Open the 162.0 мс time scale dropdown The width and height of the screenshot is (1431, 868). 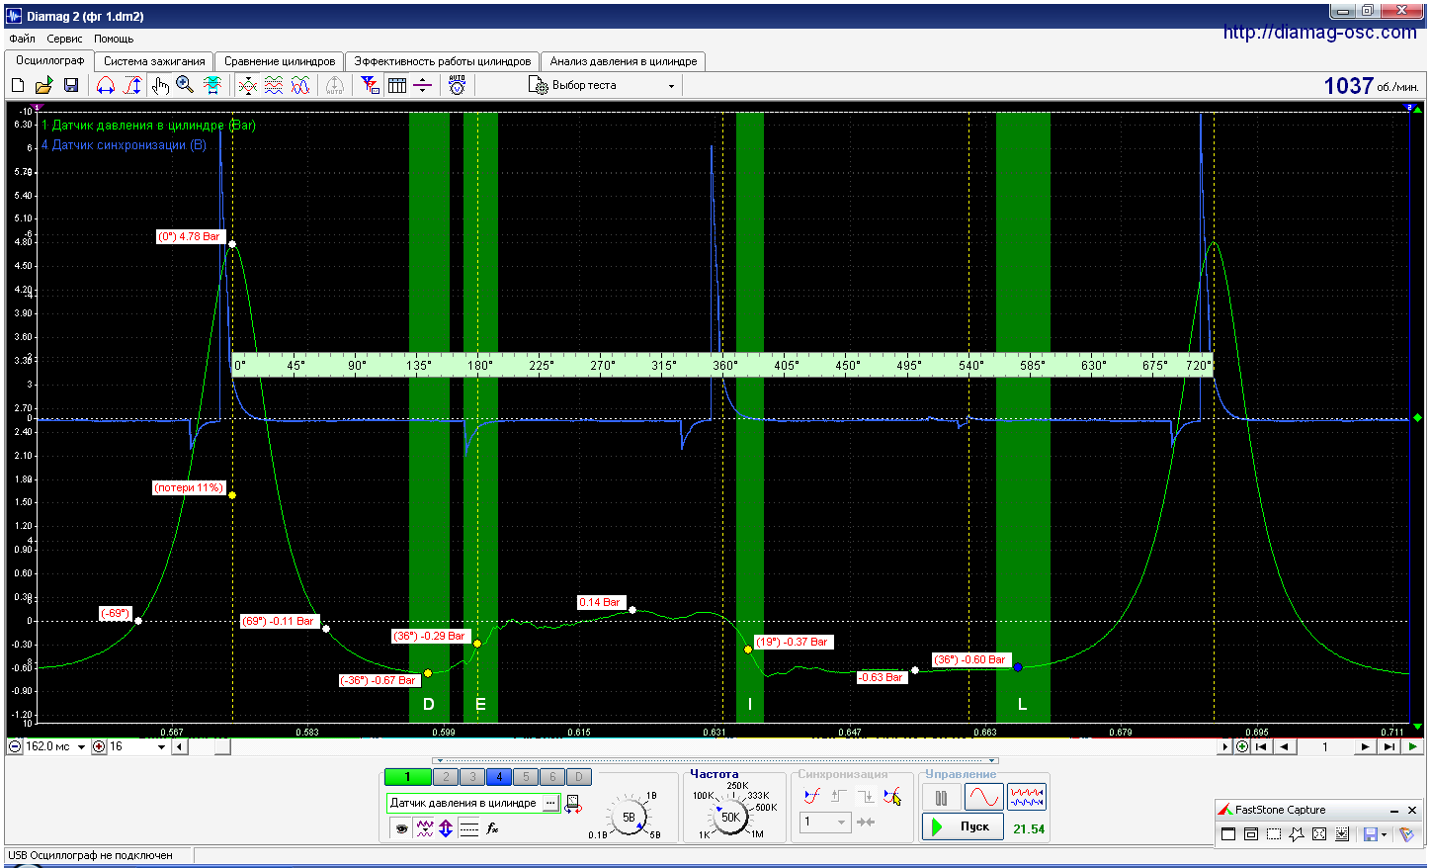pyautogui.click(x=81, y=747)
